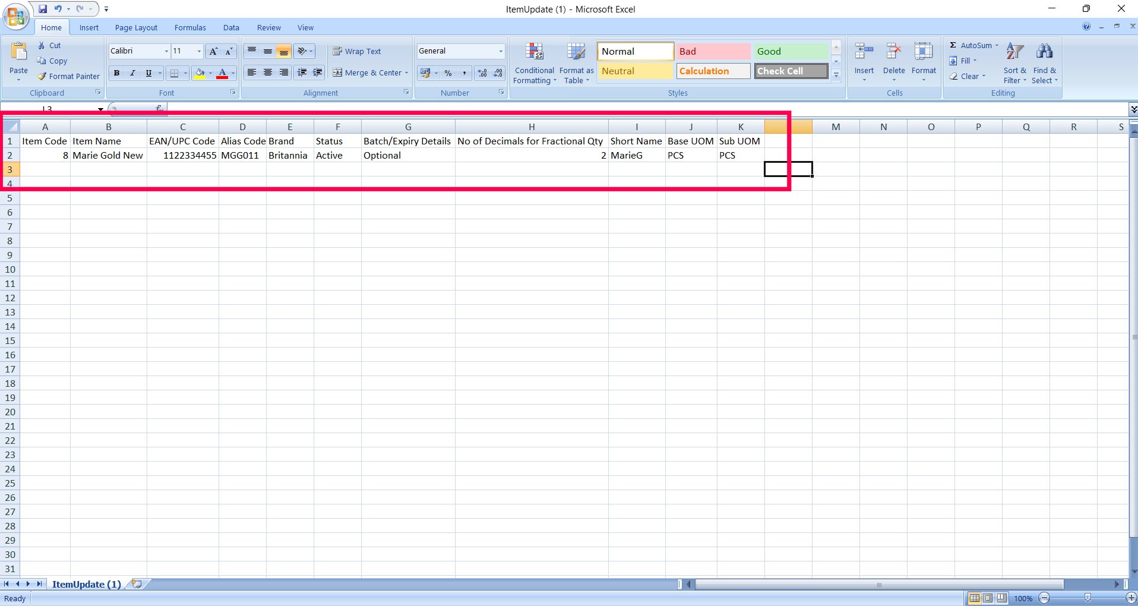Undo the last action
Image resolution: width=1138 pixels, height=606 pixels.
[58, 9]
